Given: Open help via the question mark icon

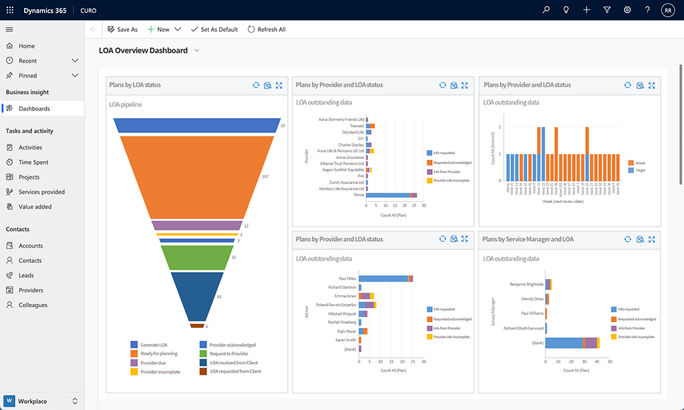Looking at the screenshot, I should point(647,10).
